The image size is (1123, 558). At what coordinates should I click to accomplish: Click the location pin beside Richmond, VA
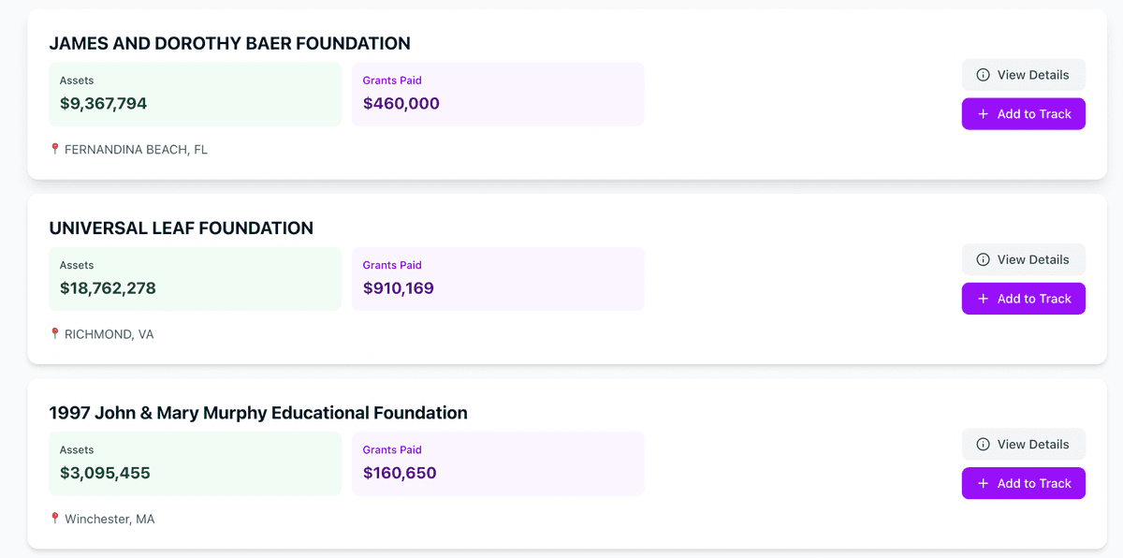(55, 333)
